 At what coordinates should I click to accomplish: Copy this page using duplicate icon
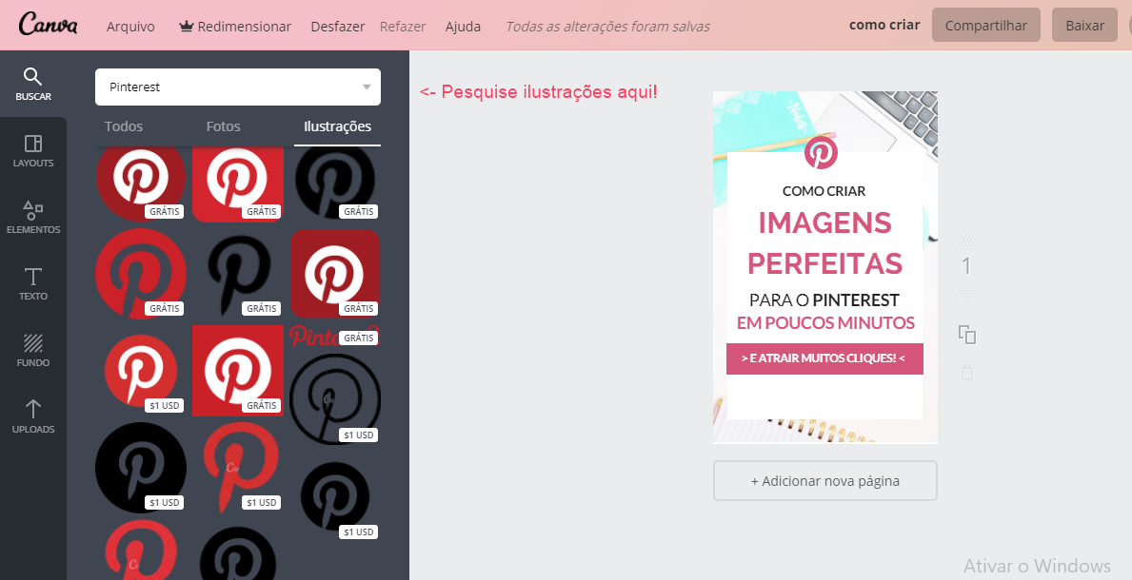coord(967,335)
